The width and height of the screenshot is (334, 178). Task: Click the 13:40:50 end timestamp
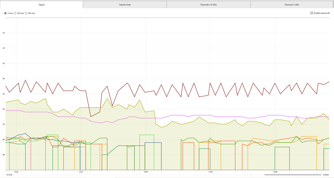[x=326, y=175]
